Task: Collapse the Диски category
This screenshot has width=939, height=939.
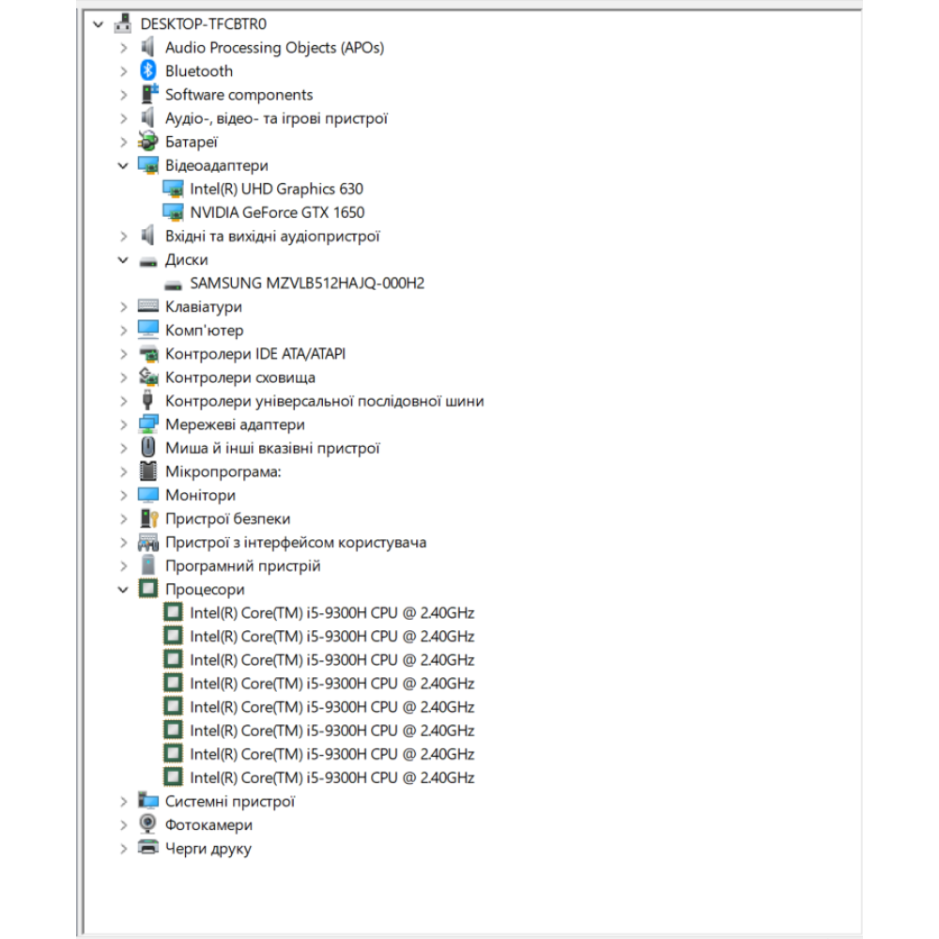Action: [x=123, y=260]
